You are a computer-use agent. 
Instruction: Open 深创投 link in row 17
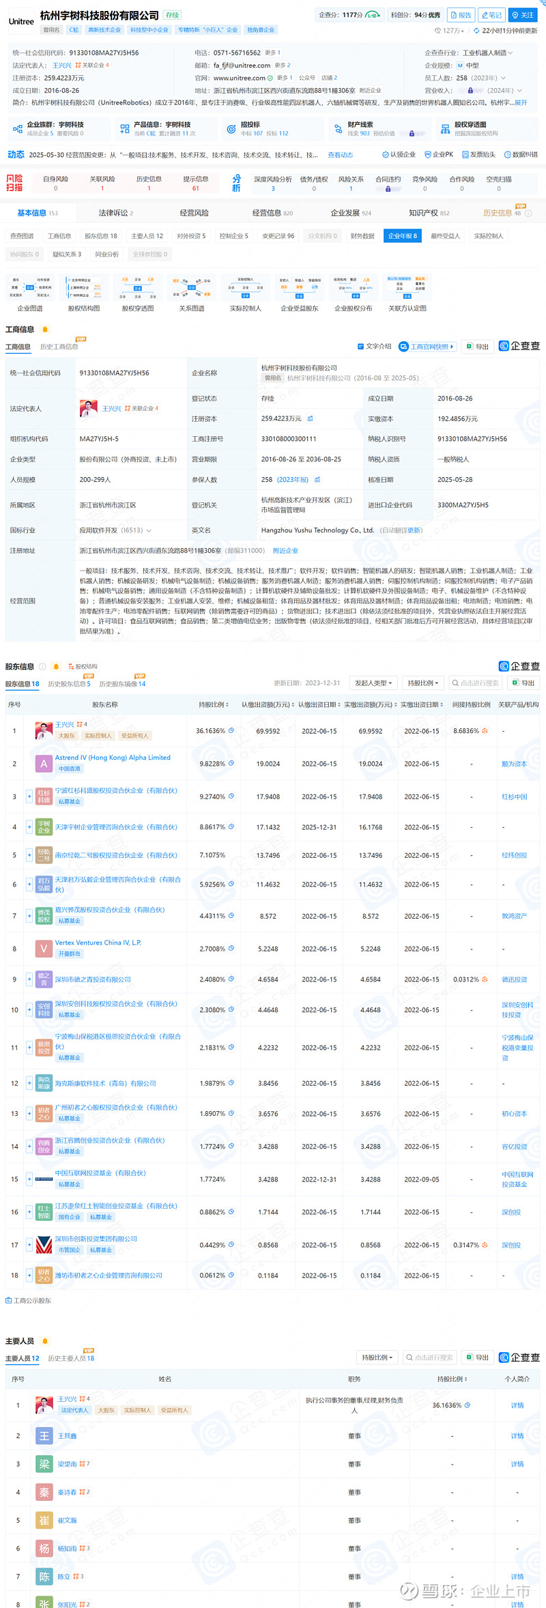coord(511,1246)
